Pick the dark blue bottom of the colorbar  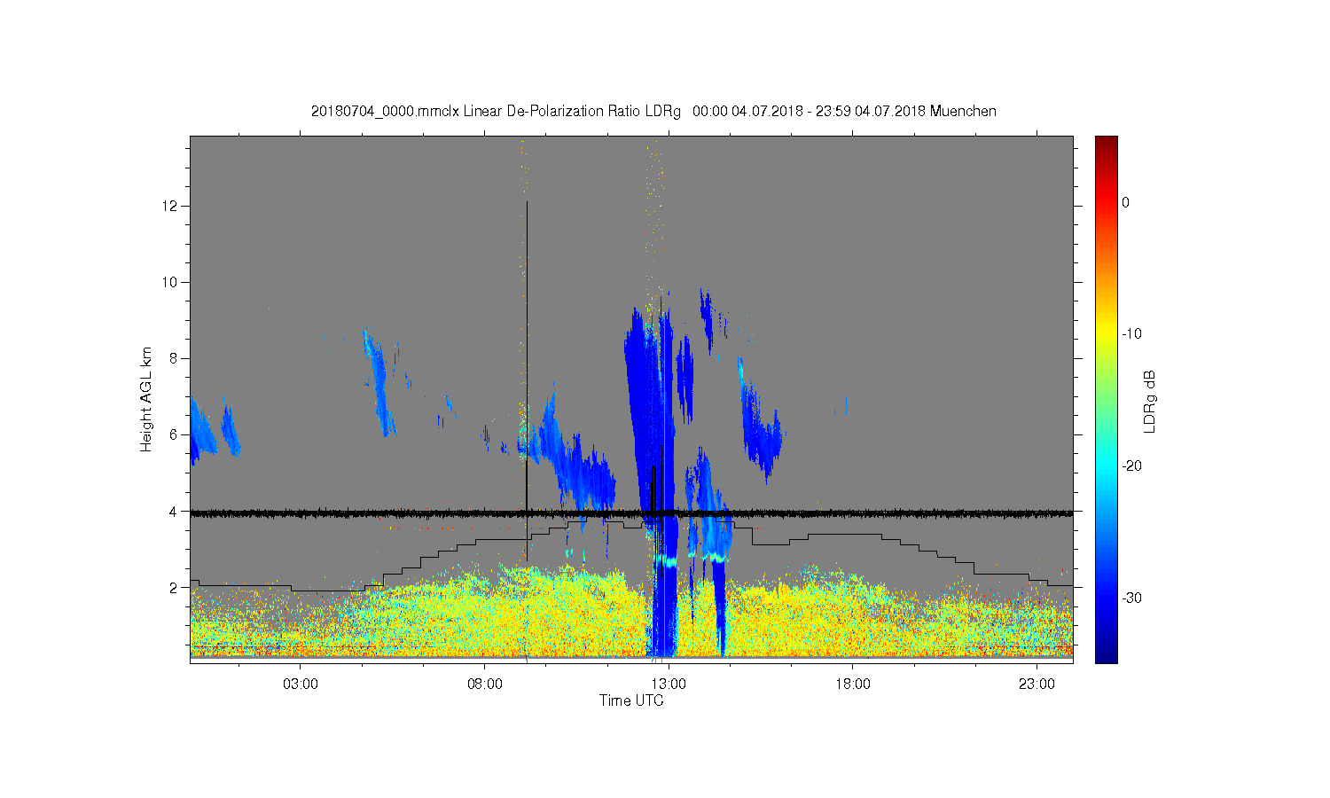pyautogui.click(x=1107, y=652)
